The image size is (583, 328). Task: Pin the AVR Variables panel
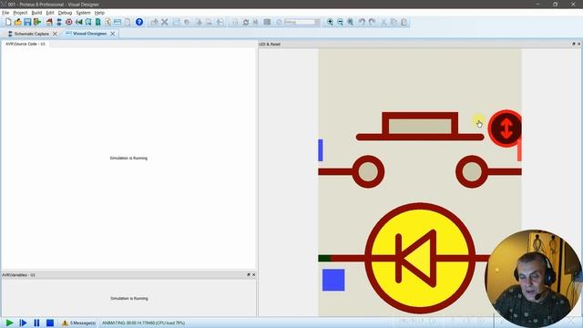coord(249,274)
